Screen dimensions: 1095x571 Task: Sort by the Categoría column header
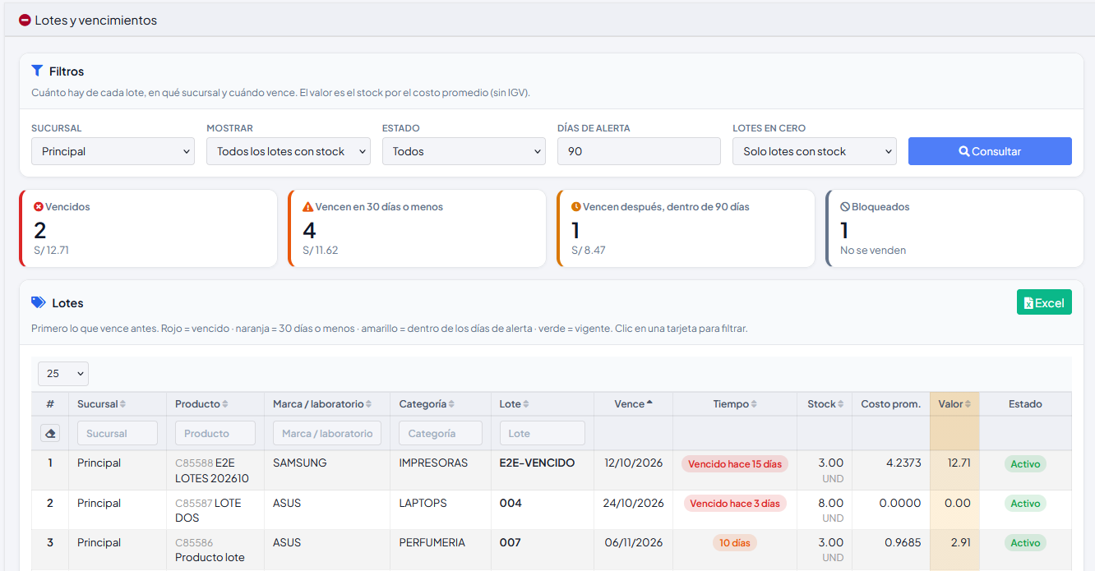(x=441, y=404)
